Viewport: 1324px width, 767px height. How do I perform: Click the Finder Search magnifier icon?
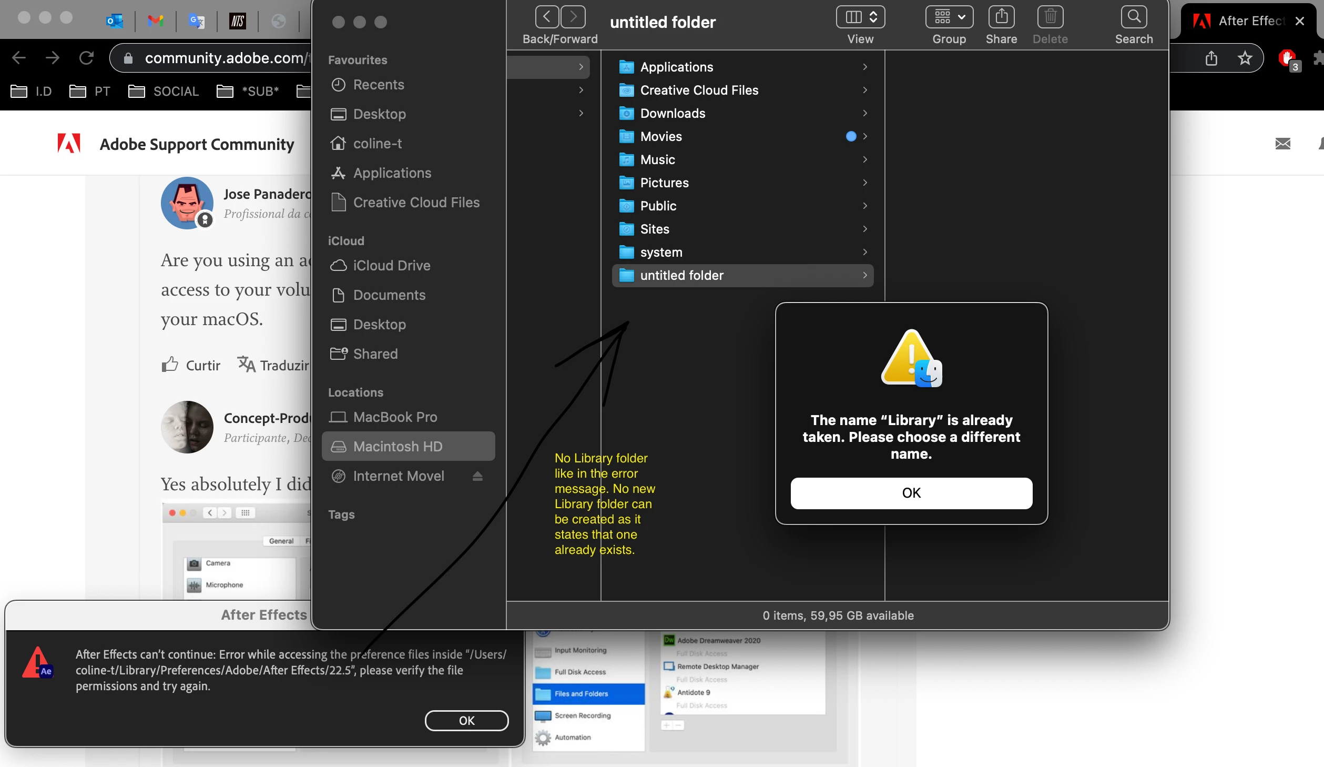1134,17
